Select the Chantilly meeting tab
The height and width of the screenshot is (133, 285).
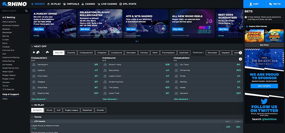pos(71,53)
